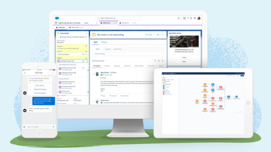Select the Log a Call publisher tab
The image size is (271, 152).
coord(108,49)
